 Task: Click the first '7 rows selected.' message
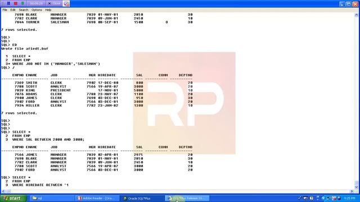coord(19,30)
